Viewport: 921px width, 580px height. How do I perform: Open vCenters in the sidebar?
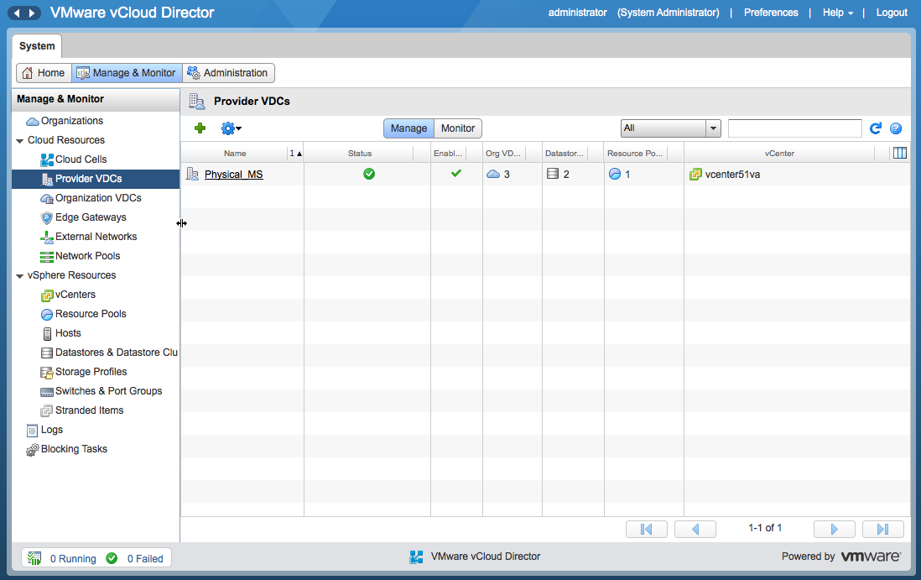click(x=75, y=295)
